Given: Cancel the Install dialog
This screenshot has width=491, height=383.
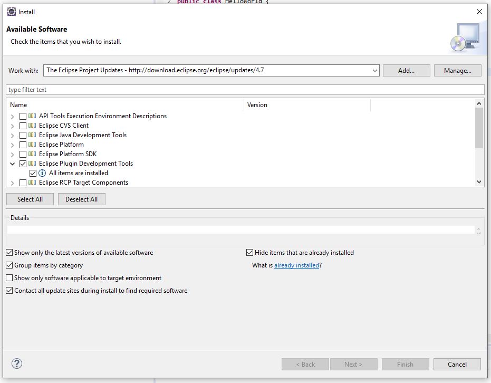Looking at the screenshot, I should click(457, 364).
